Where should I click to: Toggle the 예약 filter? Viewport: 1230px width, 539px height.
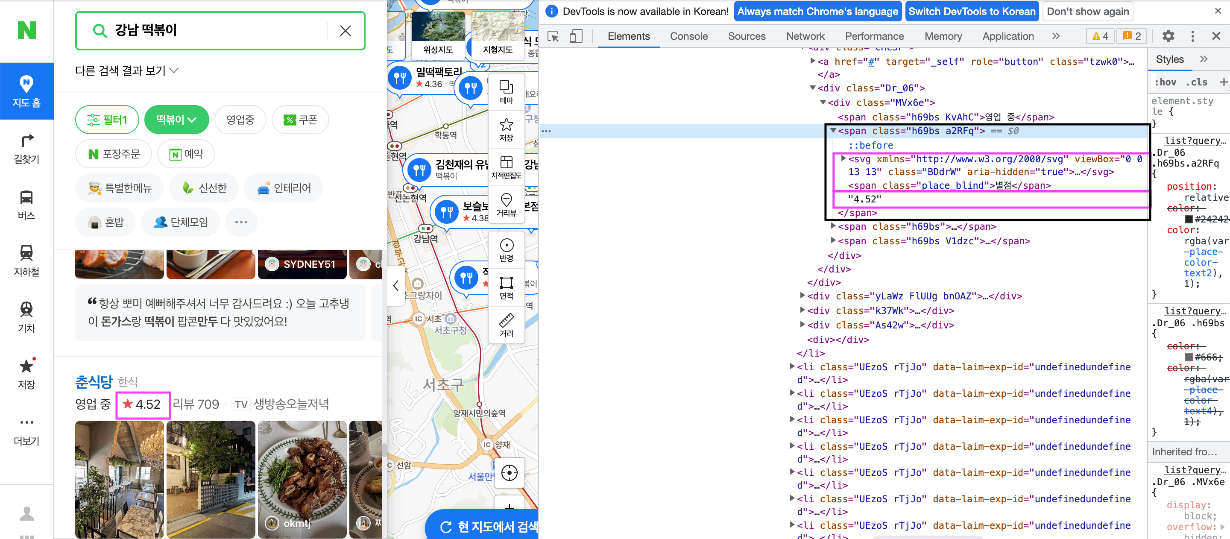coord(186,154)
